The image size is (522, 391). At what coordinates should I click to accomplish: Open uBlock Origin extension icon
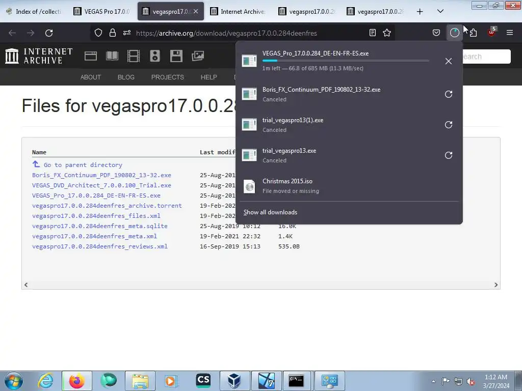point(491,32)
